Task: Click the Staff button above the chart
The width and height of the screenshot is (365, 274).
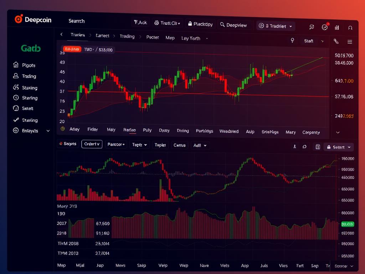Action: 309,41
